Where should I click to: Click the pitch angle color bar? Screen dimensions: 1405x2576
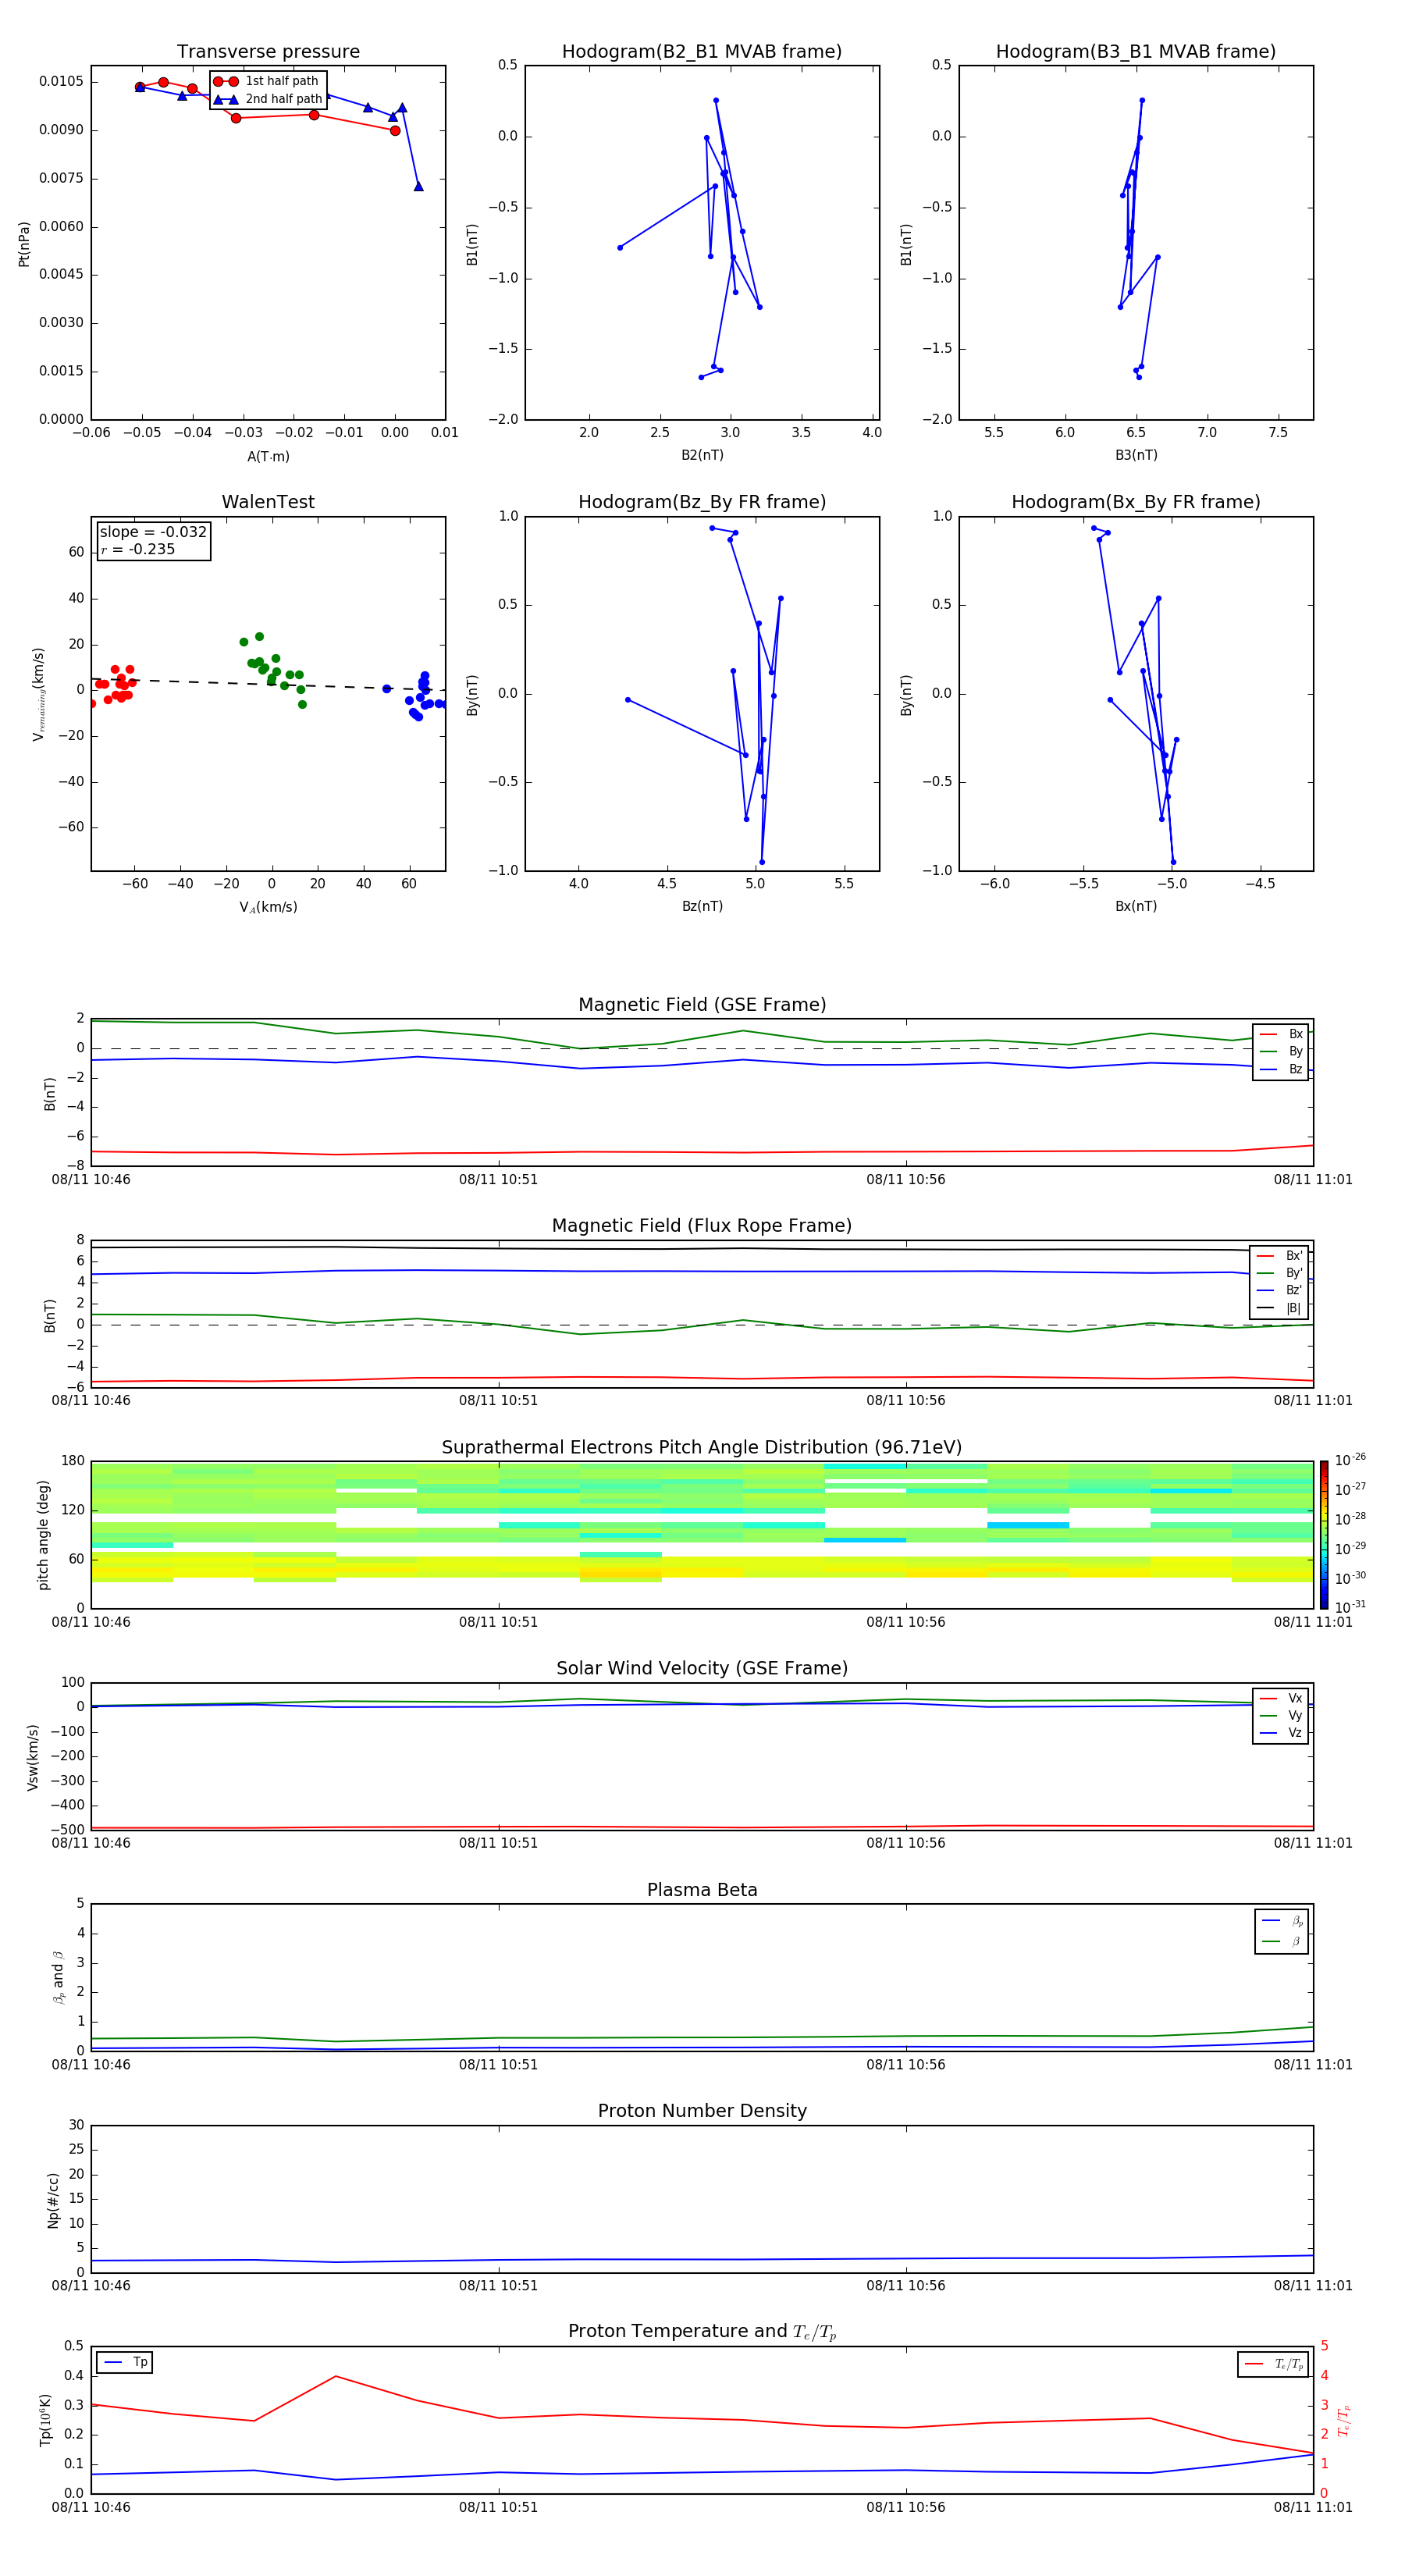(1324, 1535)
